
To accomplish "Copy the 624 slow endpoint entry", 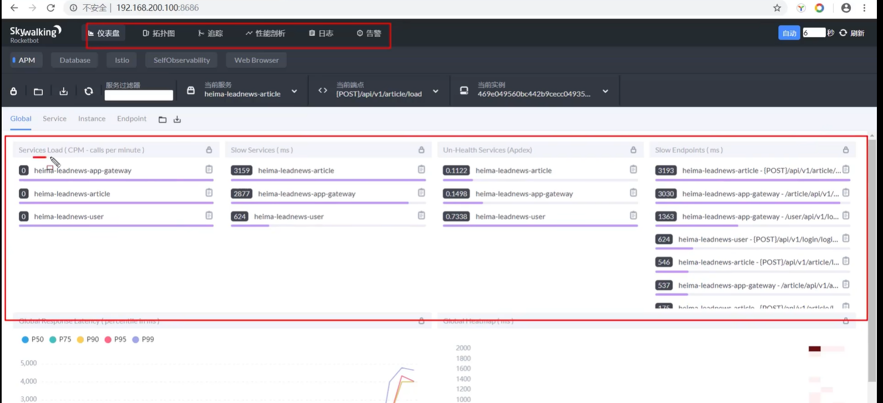I will pos(846,238).
